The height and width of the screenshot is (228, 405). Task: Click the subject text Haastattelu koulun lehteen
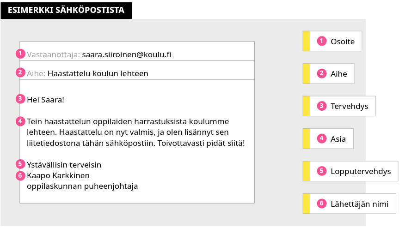click(x=98, y=73)
